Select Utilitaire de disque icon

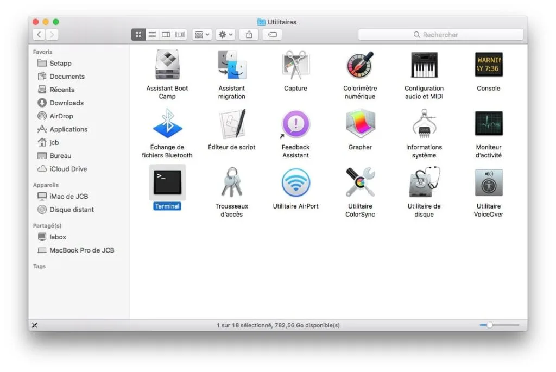pyautogui.click(x=424, y=182)
